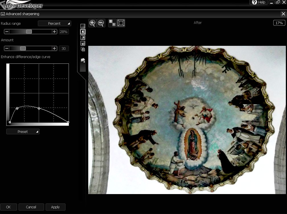Image resolution: width=287 pixels, height=214 pixels.
Task: Open the Percent units dropdown
Action: click(54, 23)
